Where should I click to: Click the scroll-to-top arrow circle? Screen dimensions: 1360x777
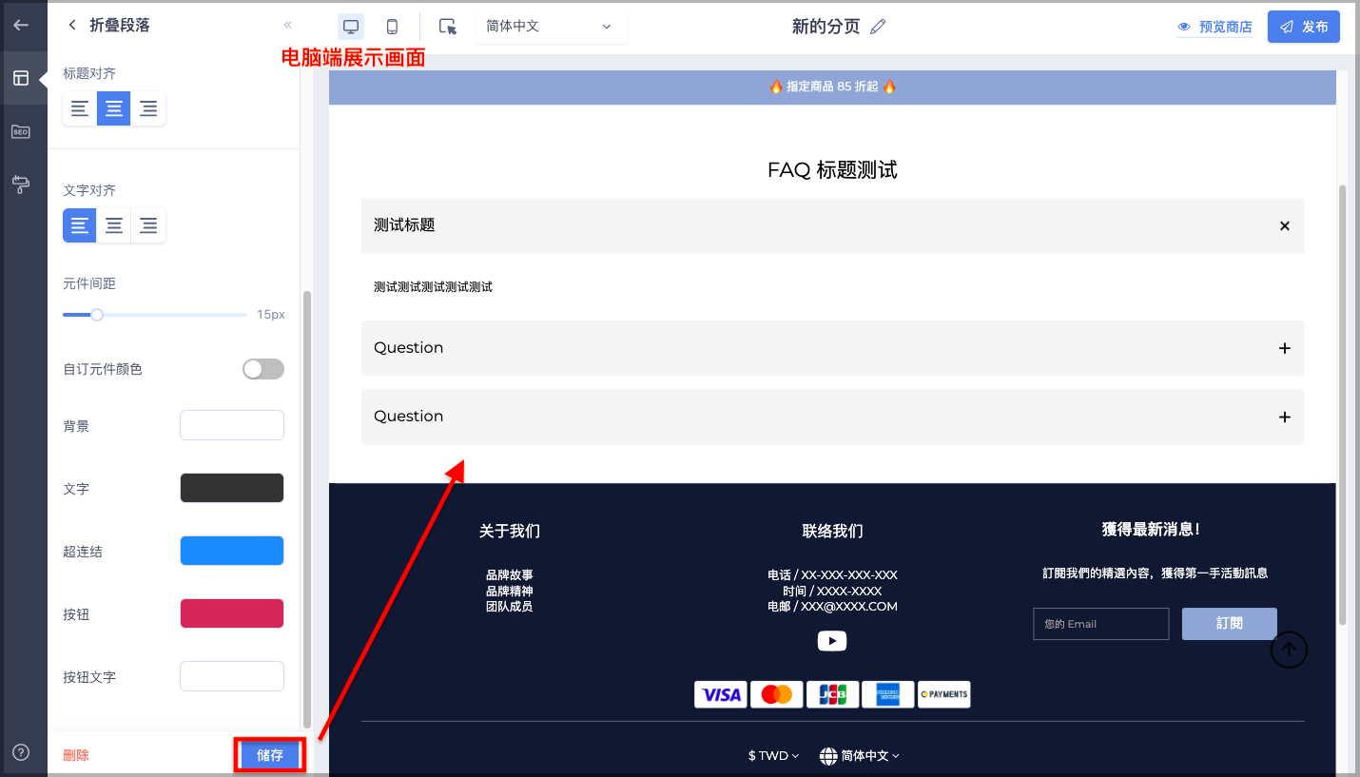[x=1289, y=650]
